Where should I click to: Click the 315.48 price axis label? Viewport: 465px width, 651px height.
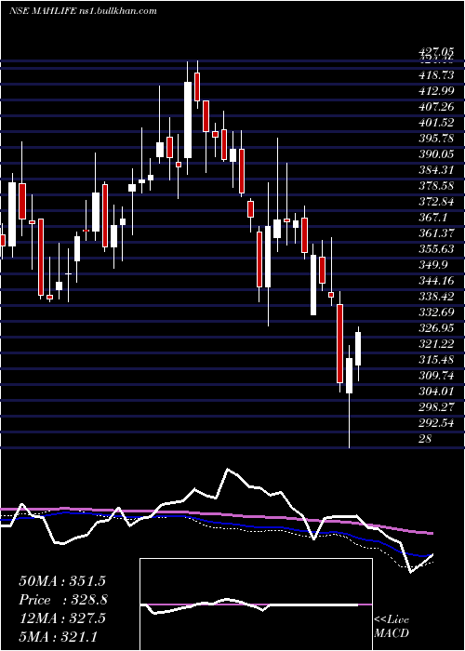tap(436, 360)
